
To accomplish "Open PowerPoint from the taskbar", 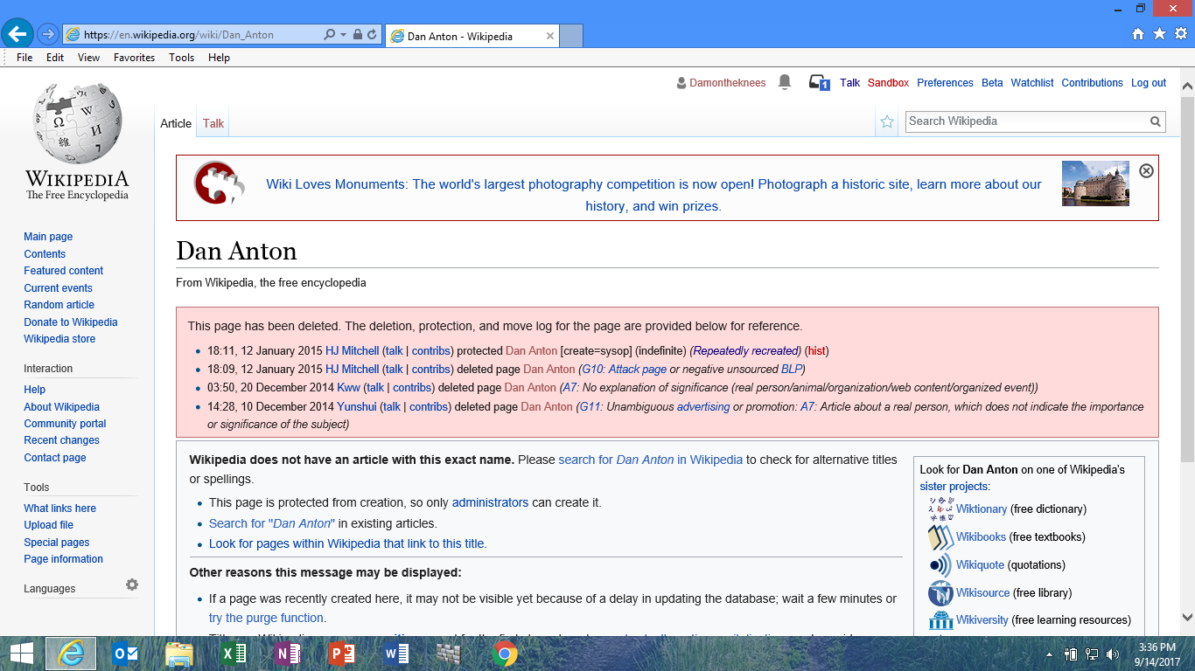I will point(341,654).
